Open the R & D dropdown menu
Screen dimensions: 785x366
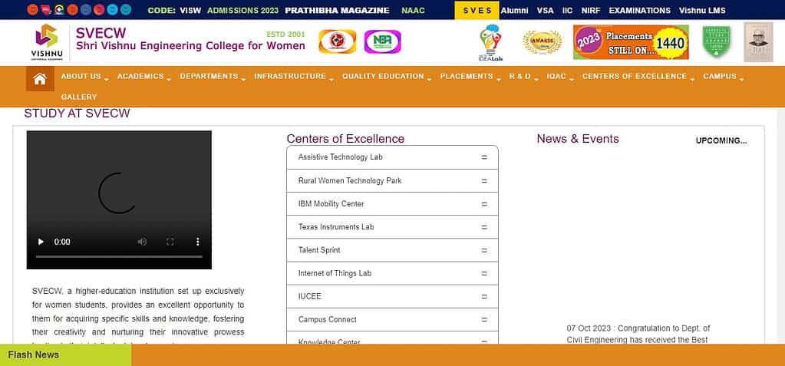523,77
